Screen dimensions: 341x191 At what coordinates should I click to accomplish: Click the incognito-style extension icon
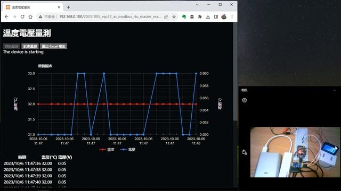tap(192, 16)
